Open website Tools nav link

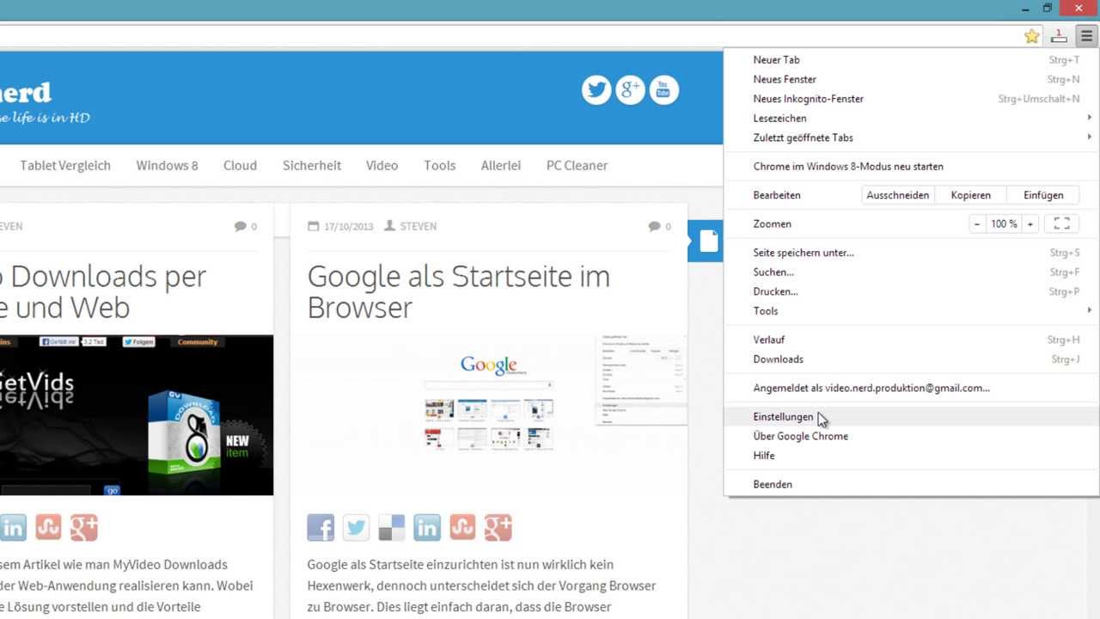pyautogui.click(x=439, y=165)
